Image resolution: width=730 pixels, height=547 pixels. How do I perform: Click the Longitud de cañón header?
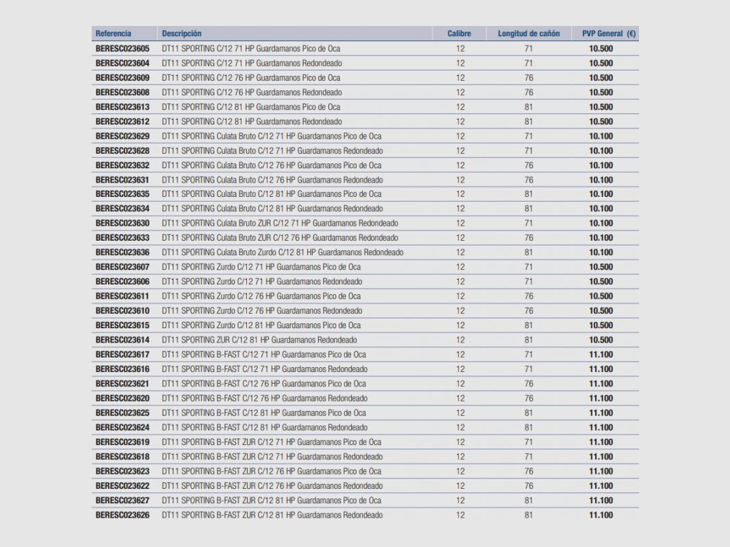click(x=529, y=34)
